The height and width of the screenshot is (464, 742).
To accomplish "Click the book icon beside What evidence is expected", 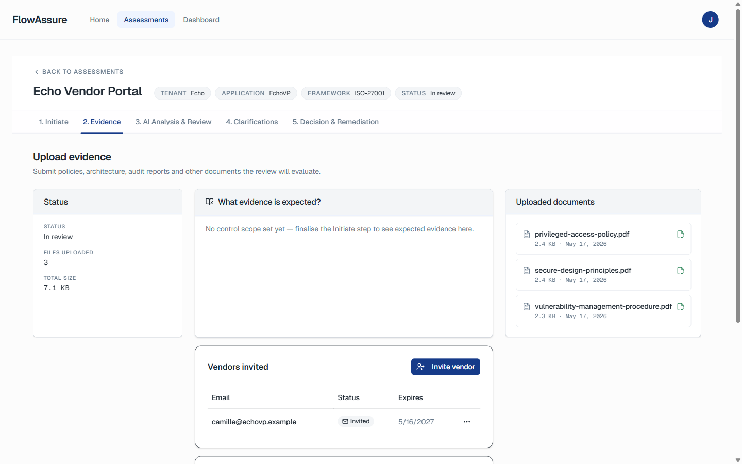I will pos(210,202).
